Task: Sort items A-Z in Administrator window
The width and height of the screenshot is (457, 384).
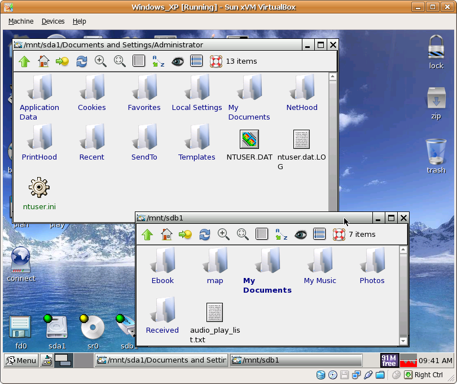Action: [159, 61]
